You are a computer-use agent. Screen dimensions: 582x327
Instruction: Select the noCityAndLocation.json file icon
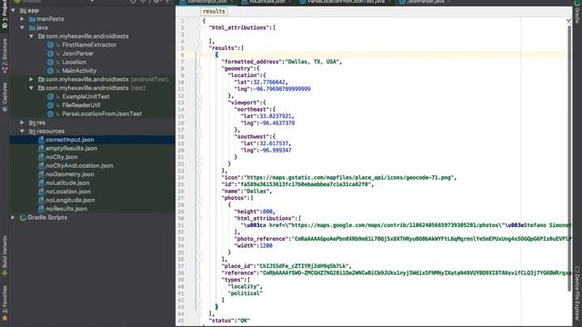(x=41, y=165)
